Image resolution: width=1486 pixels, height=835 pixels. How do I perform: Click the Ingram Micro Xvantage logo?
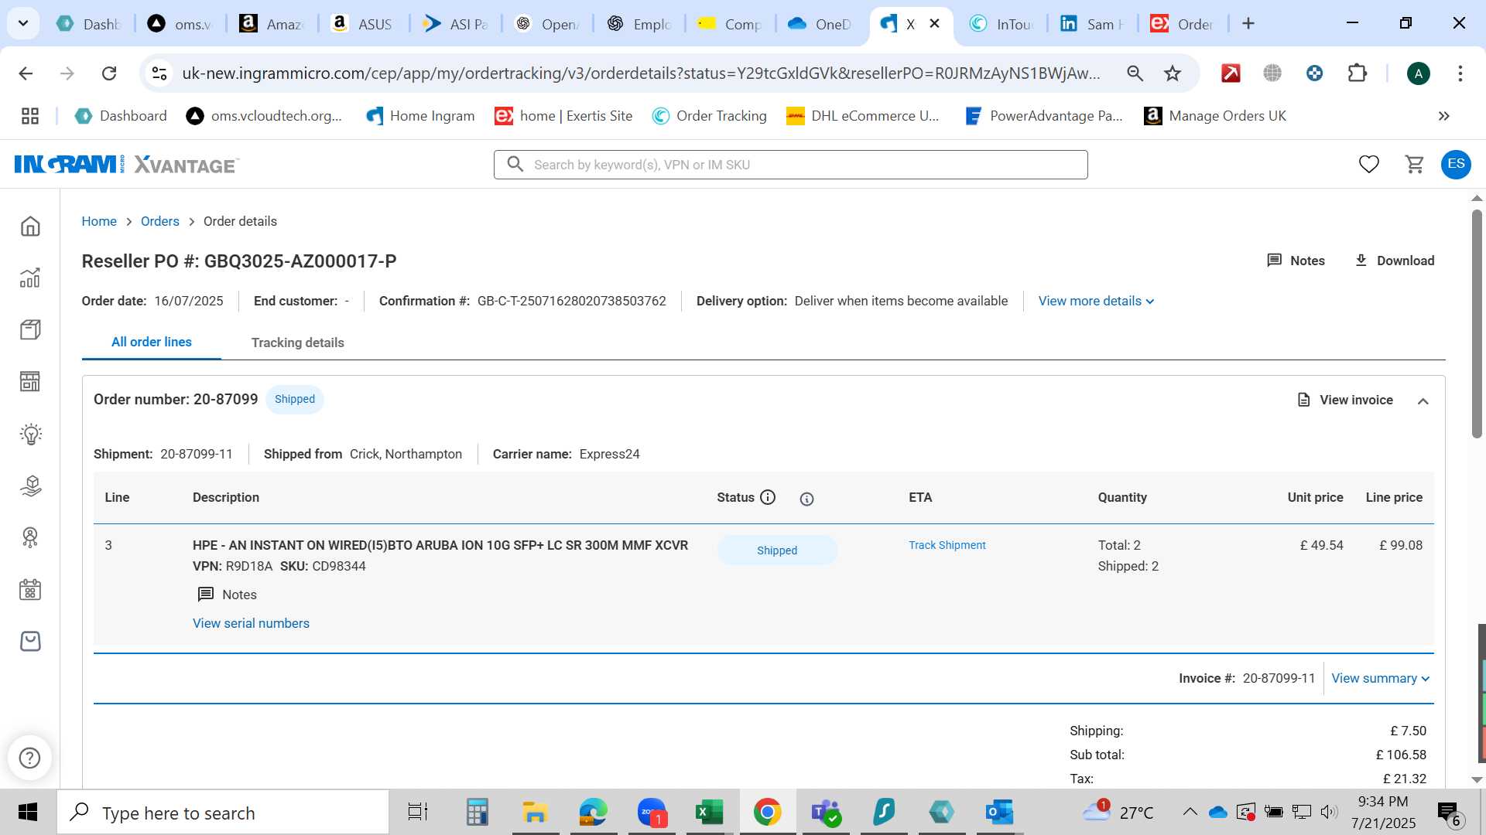[127, 165]
